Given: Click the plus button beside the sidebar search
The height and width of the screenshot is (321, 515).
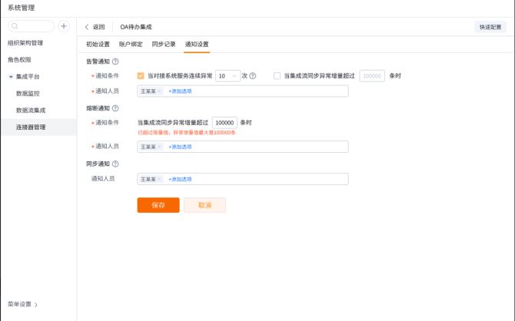Looking at the screenshot, I should pos(64,26).
